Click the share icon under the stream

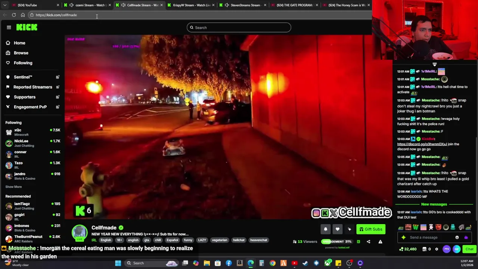point(368,242)
